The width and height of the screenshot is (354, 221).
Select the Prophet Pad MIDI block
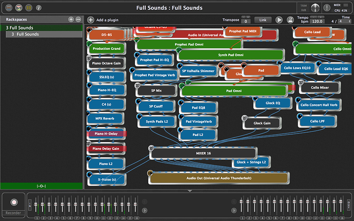coord(243,31)
